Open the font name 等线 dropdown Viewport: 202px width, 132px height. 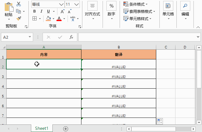61,4
